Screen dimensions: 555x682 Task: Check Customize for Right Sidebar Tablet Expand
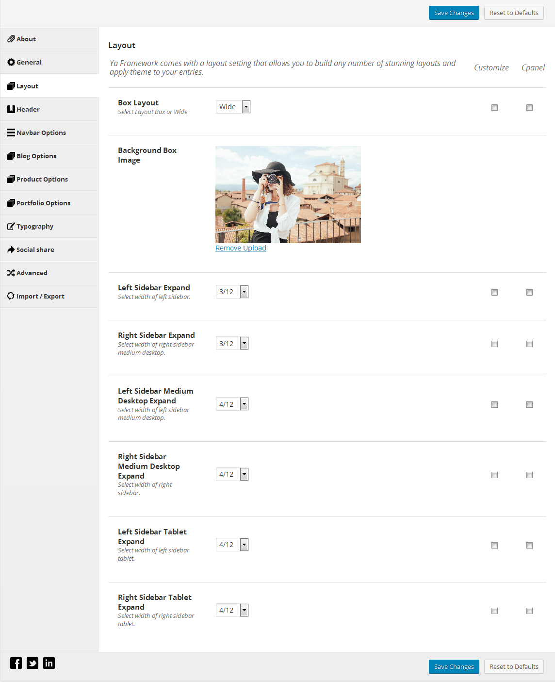coord(494,611)
